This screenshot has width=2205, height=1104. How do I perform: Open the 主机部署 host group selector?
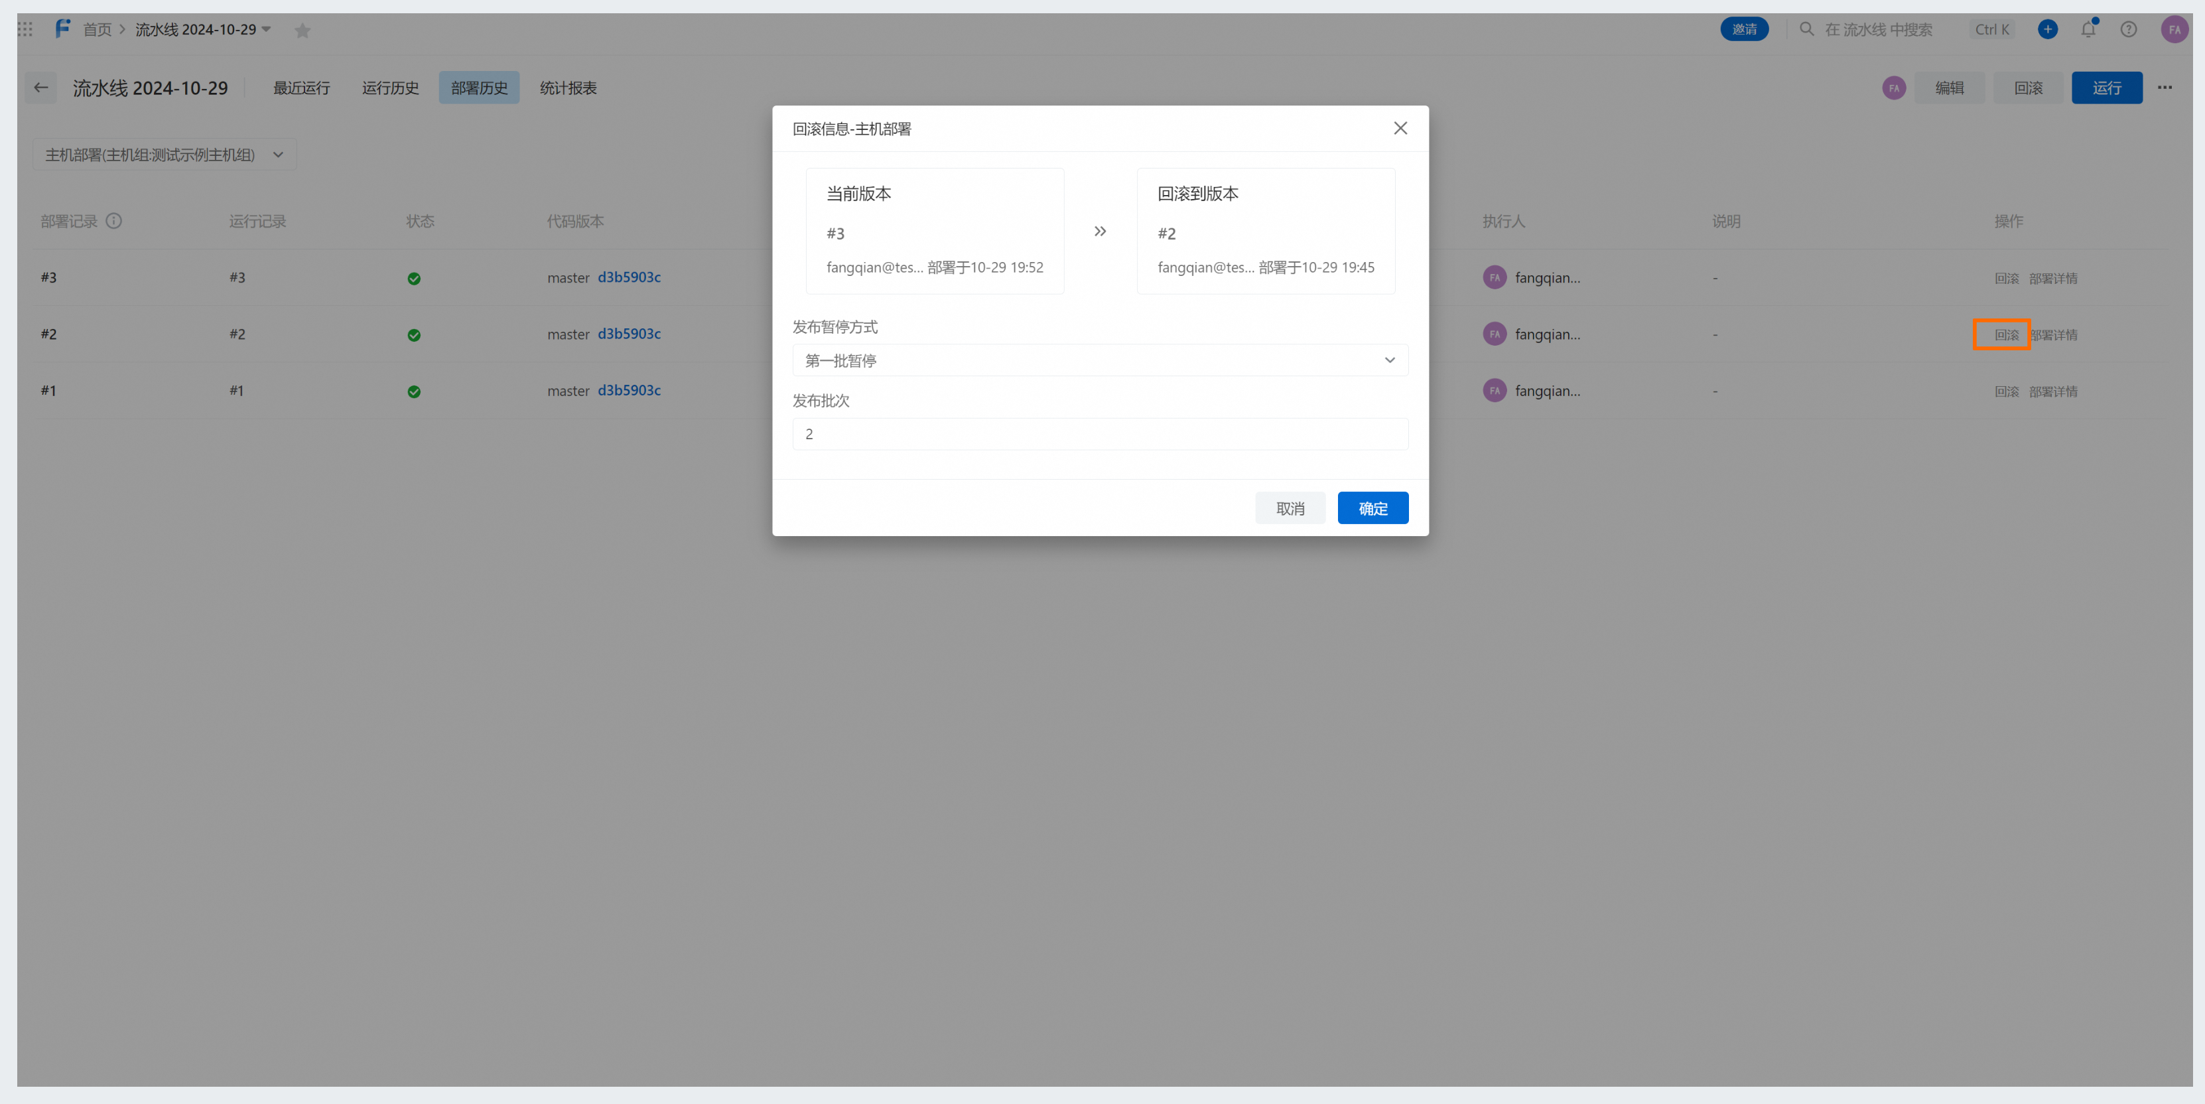coord(165,155)
